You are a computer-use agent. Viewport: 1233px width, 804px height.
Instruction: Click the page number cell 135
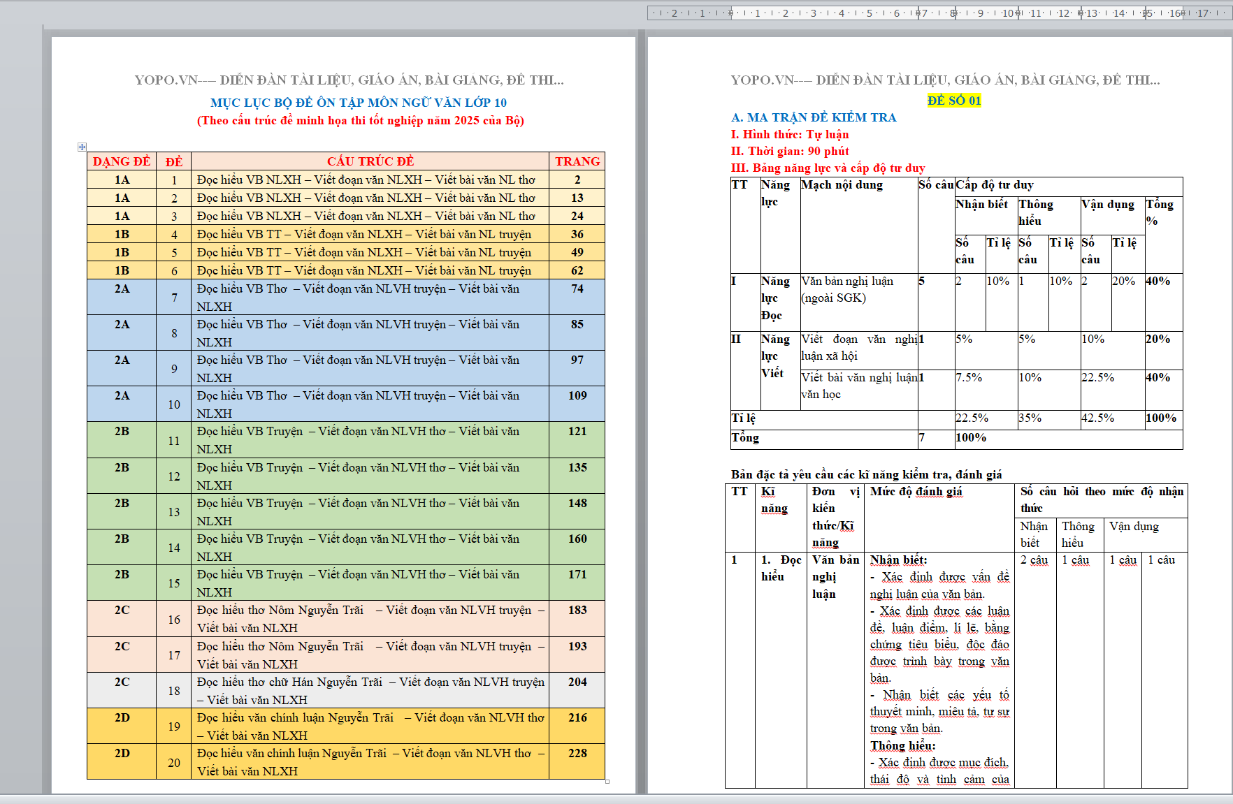pos(577,476)
